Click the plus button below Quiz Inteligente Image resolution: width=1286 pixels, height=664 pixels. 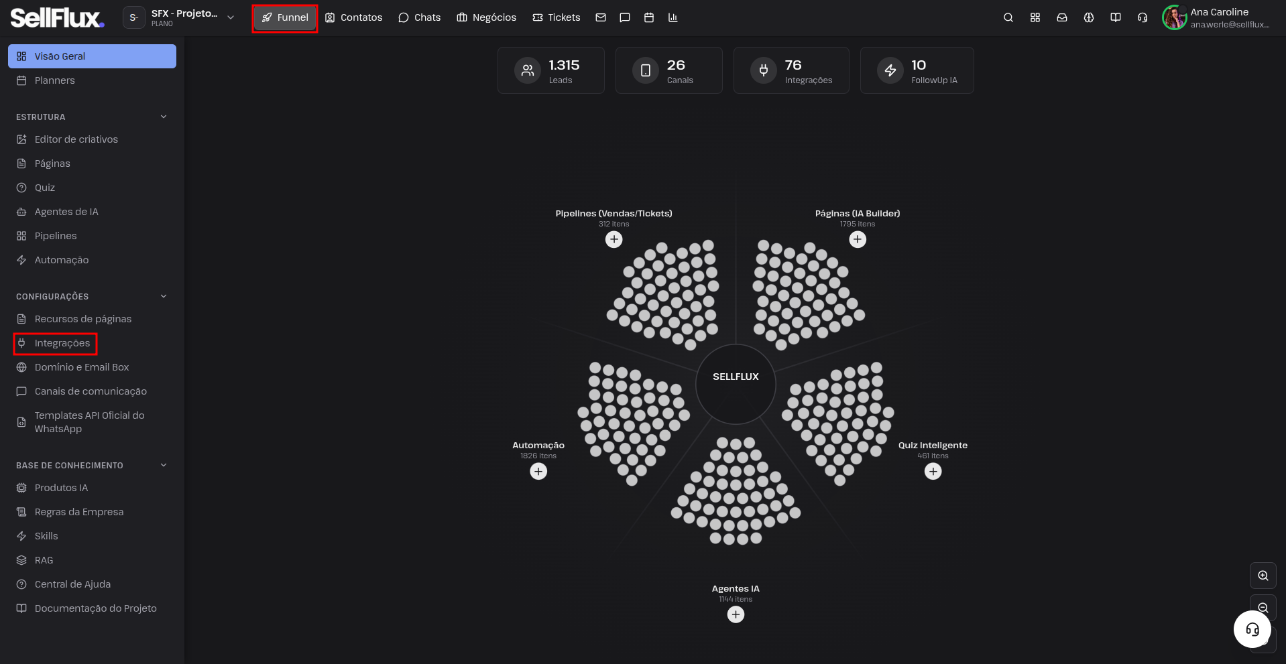coord(933,471)
